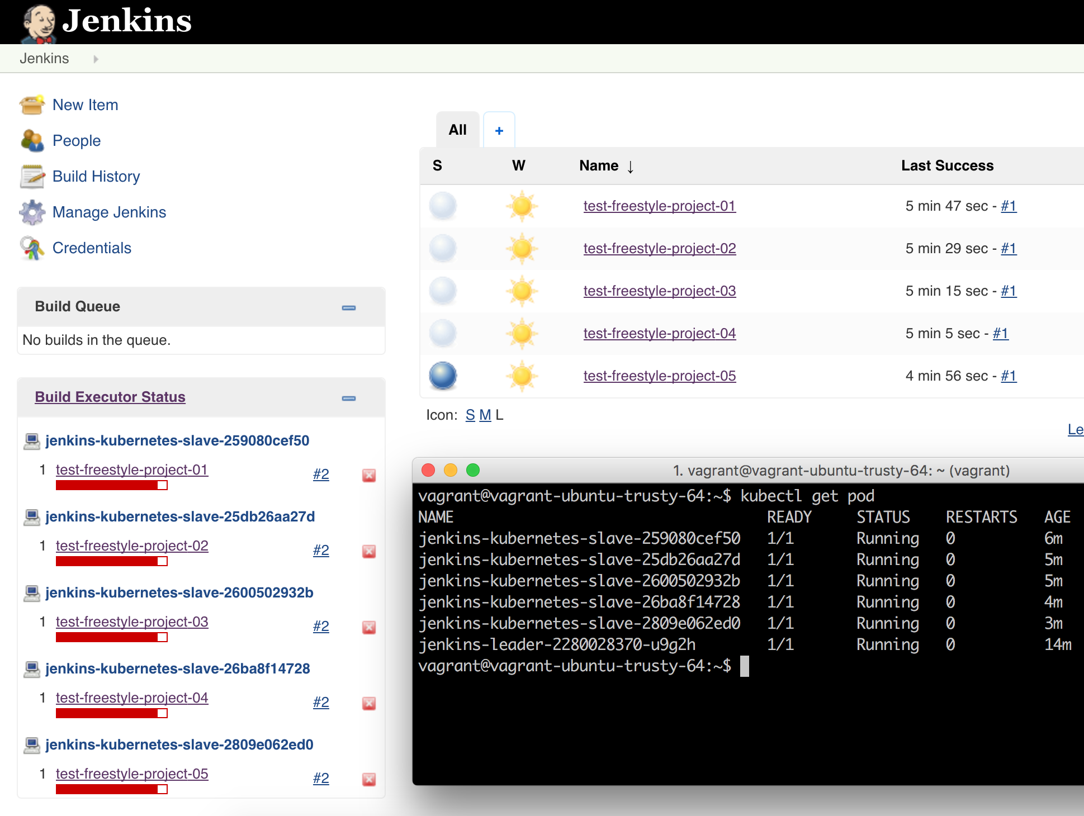This screenshot has height=816, width=1084.
Task: Minimize terminal with yellow button
Action: tap(451, 470)
